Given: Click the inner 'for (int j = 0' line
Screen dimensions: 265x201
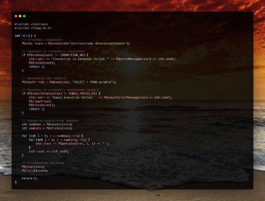Looking at the screenshot, I should [x=59, y=140].
